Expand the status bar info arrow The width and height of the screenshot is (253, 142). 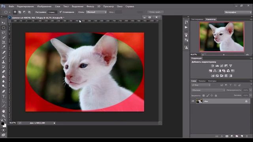55,123
